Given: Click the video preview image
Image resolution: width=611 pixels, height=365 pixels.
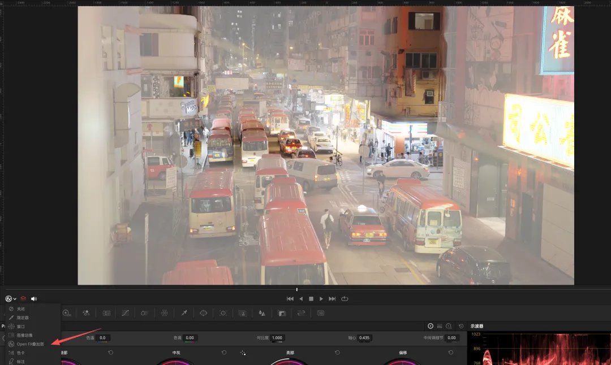Looking at the screenshot, I should (326, 146).
